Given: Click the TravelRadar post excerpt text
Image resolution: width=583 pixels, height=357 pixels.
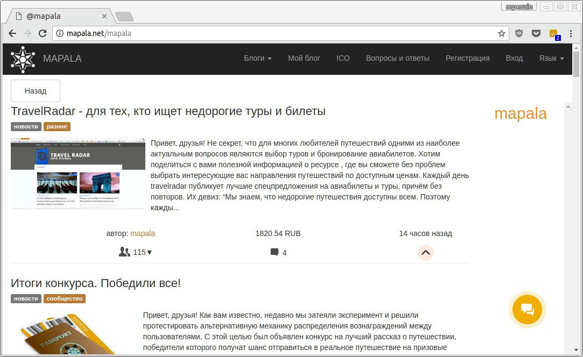Looking at the screenshot, I should point(310,175).
